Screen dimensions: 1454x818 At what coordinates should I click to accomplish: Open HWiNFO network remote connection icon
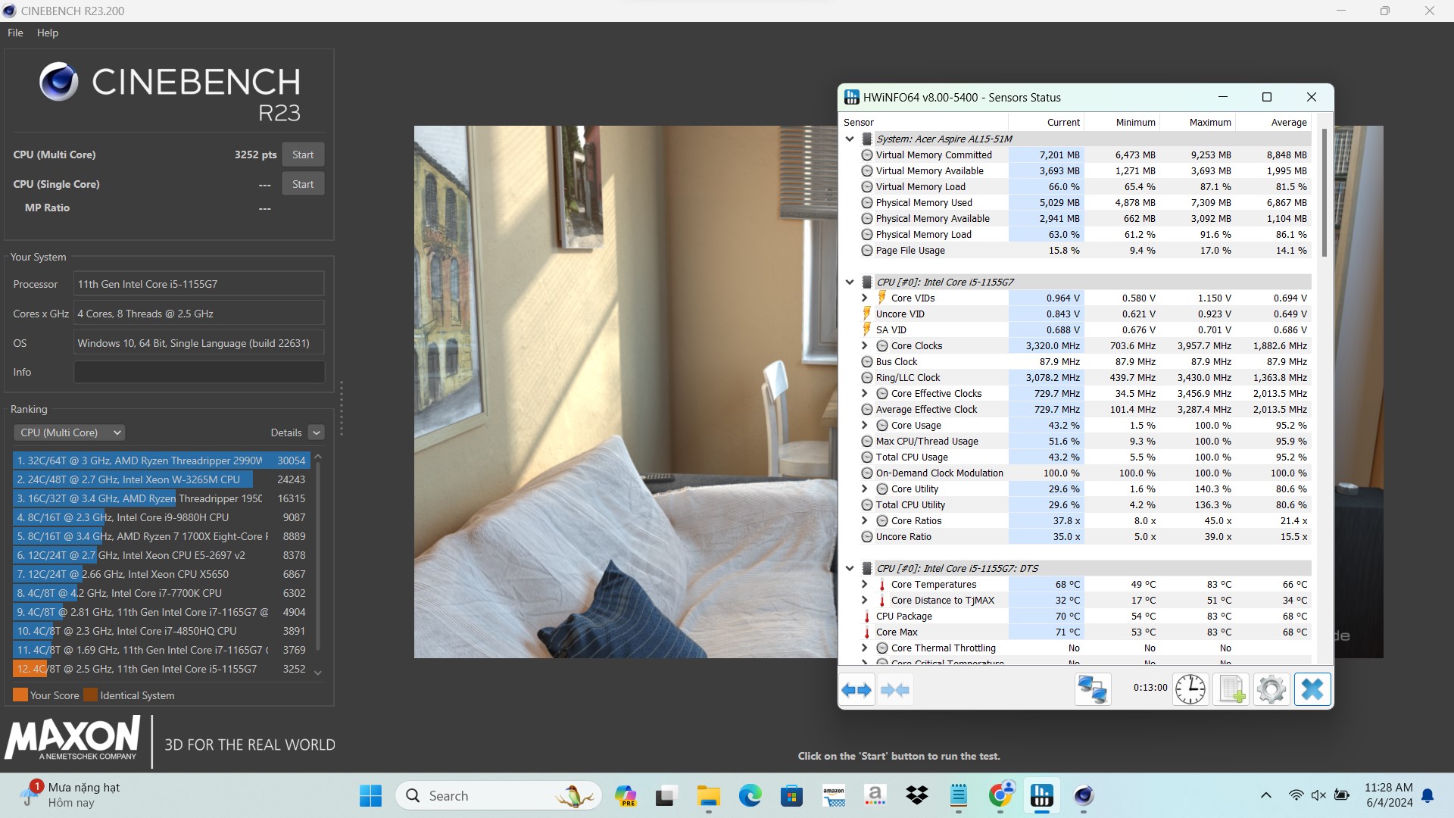(1093, 690)
